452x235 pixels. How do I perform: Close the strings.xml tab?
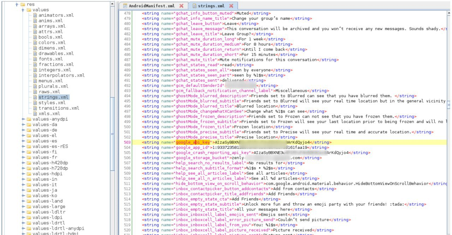231,6
